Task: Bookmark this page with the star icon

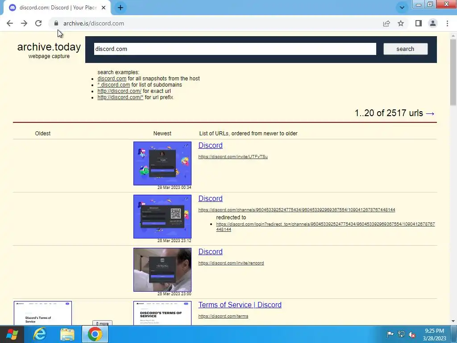Action: (401, 23)
